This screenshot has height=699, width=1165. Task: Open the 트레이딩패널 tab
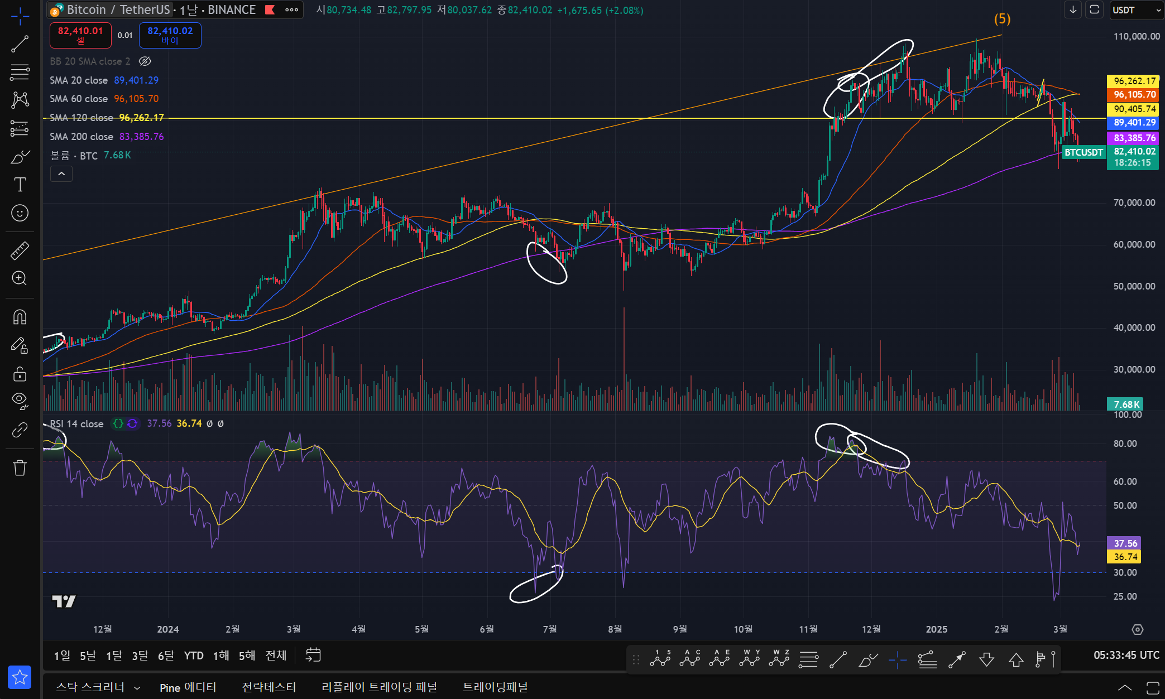pos(495,687)
